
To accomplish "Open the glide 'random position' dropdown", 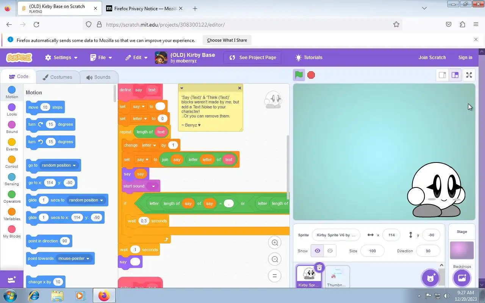I will point(86,200).
